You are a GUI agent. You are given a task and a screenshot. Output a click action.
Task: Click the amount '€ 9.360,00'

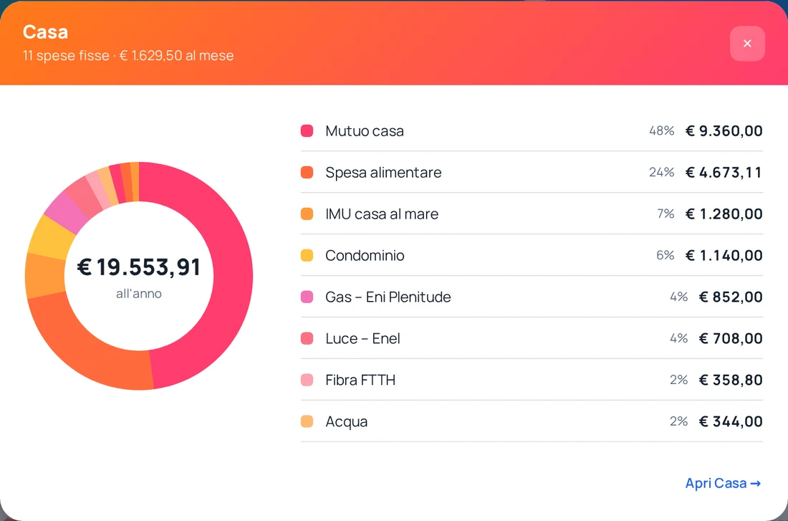tap(724, 130)
